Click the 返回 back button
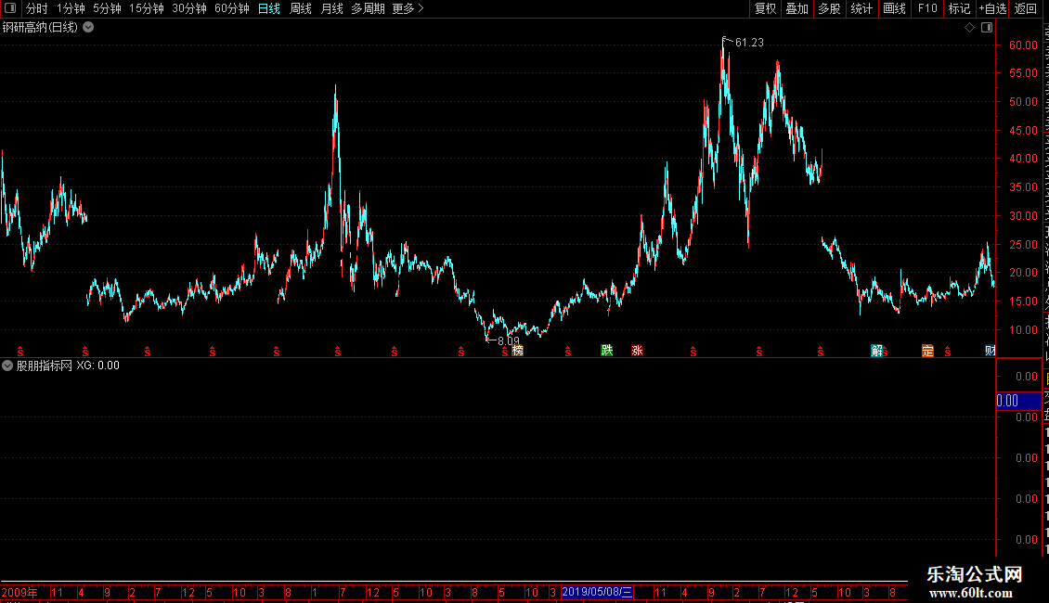Screen dimensions: 1049x603 (x=1026, y=8)
